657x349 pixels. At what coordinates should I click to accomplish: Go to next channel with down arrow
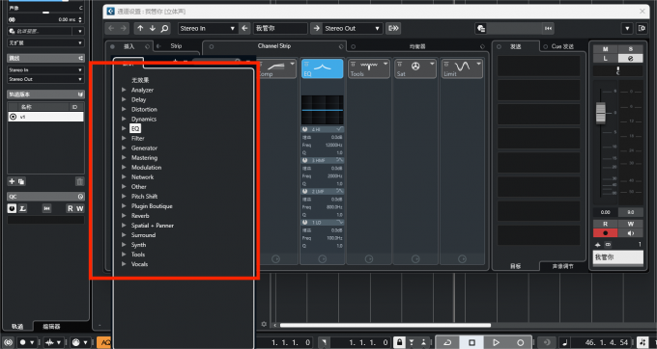pos(152,28)
